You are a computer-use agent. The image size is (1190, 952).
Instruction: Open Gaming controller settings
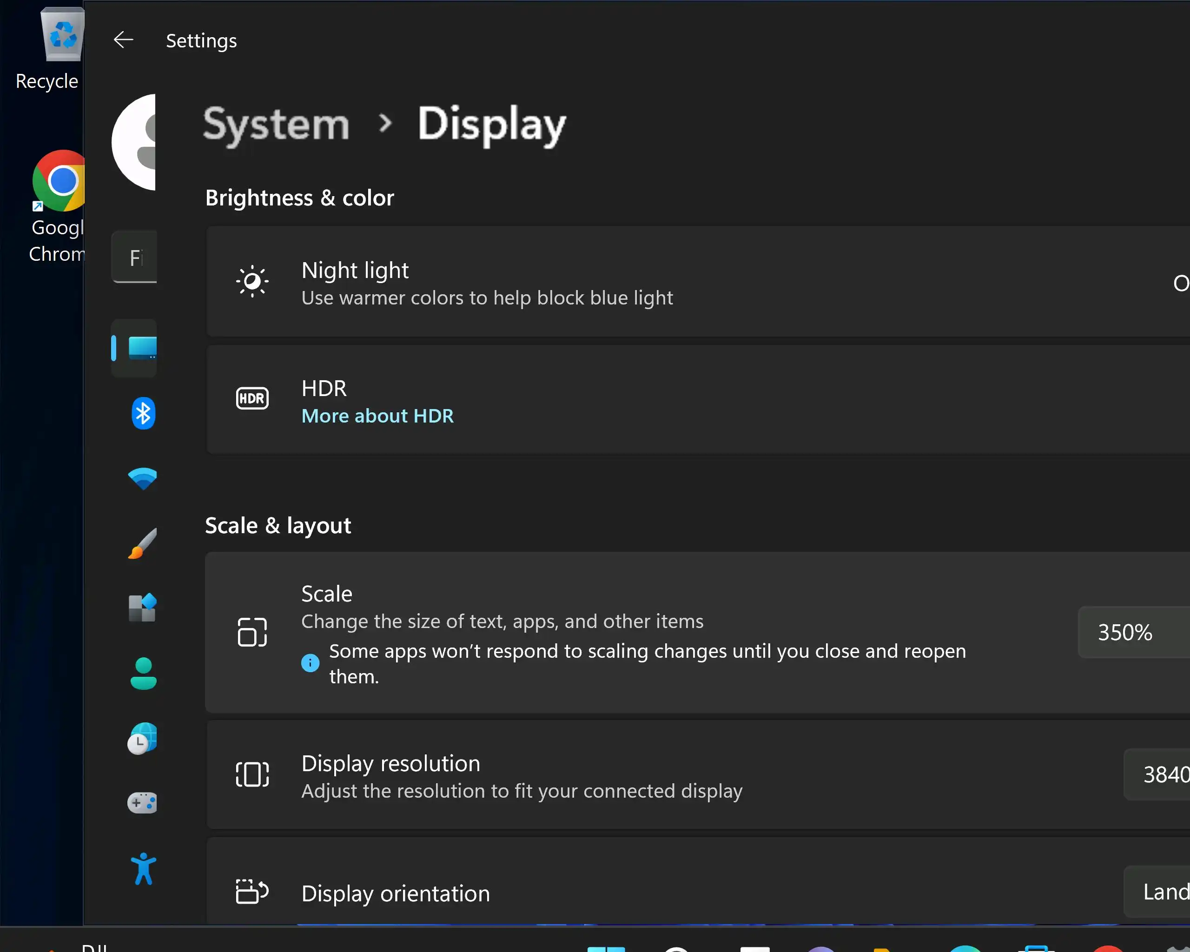(143, 803)
